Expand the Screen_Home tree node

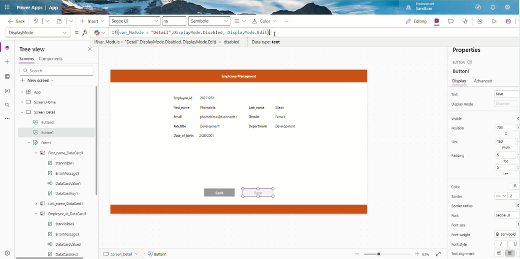(22, 102)
